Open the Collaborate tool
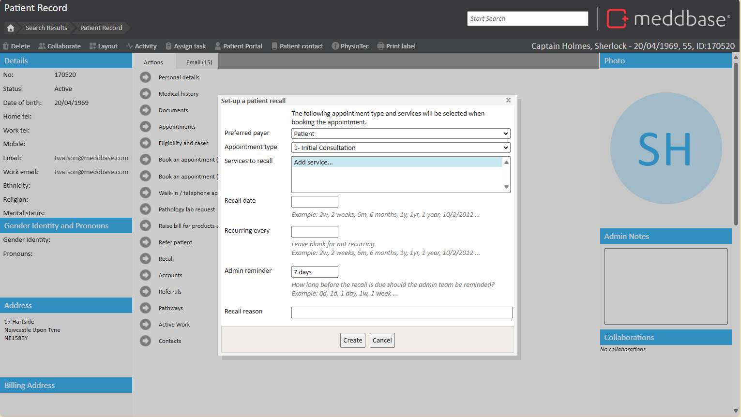Image resolution: width=741 pixels, height=417 pixels. coord(60,46)
